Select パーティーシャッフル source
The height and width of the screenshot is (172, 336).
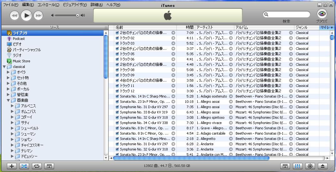point(27,50)
